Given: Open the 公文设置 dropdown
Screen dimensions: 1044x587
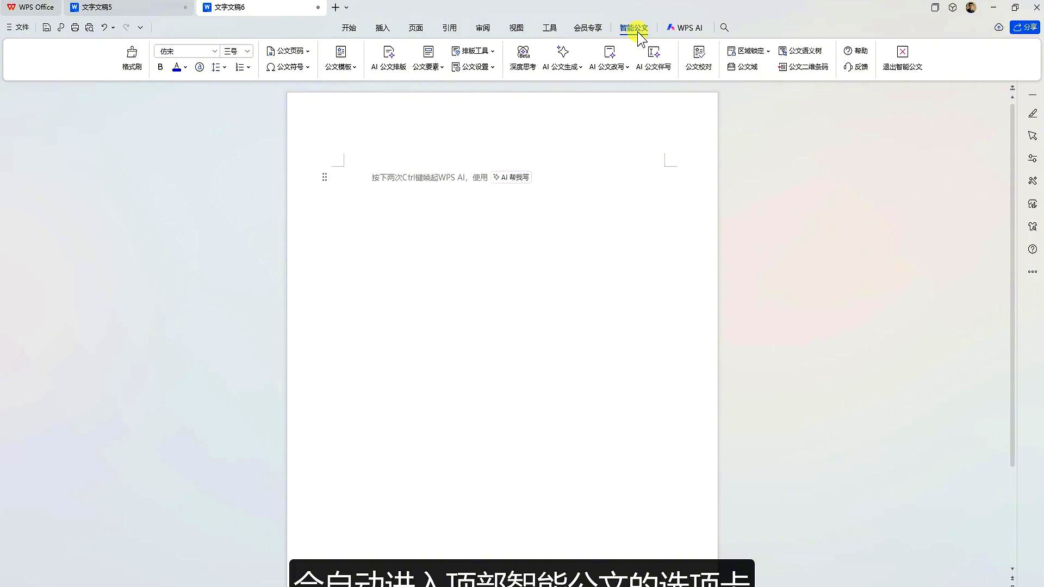Looking at the screenshot, I should click(473, 67).
